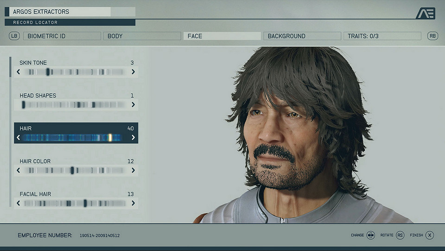445x251 pixels.
Task: Go to next Hair style arrow
Action: click(x=133, y=137)
